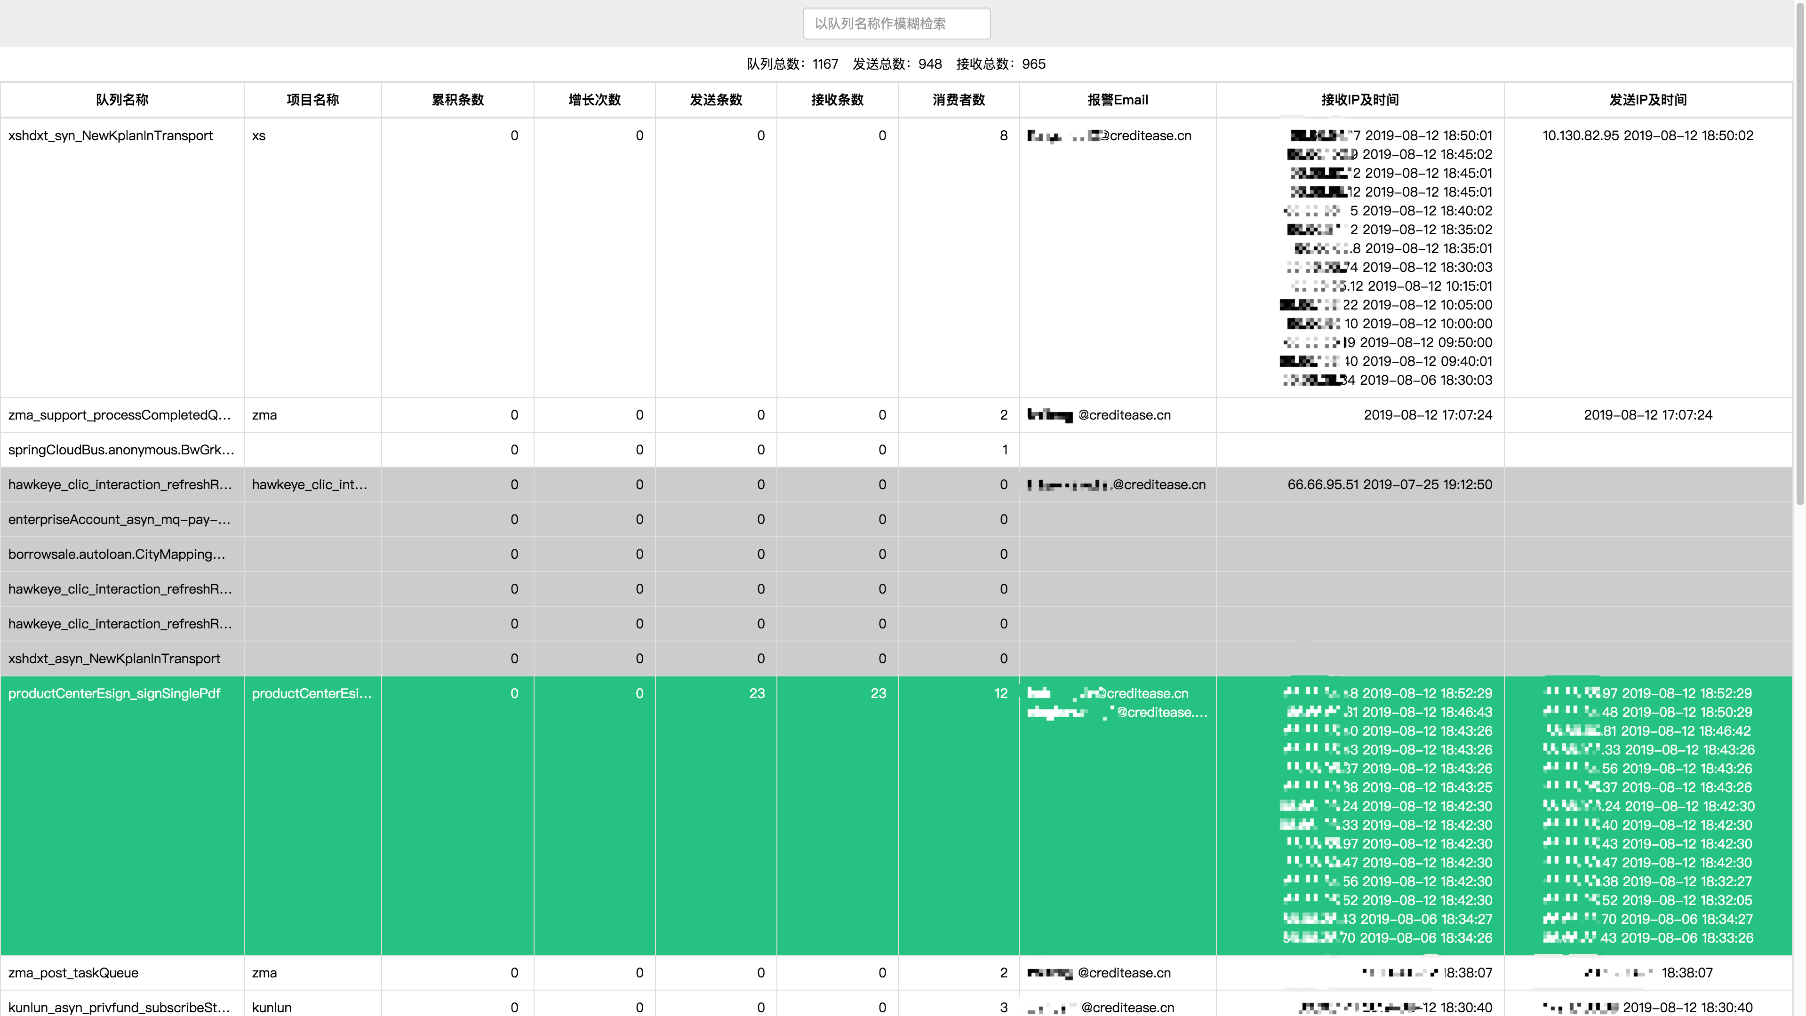
Task: Sort by 累积条数 column header
Action: 458,100
